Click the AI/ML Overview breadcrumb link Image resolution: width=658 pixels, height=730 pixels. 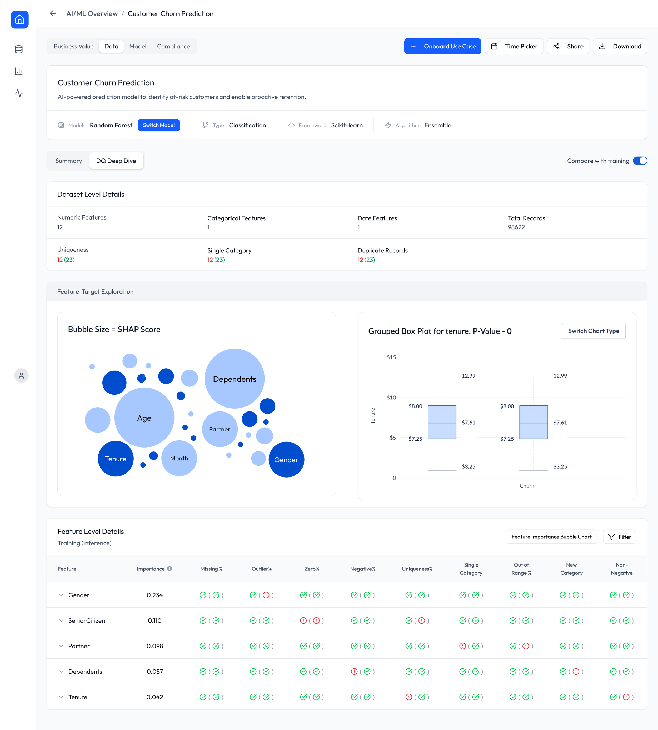pos(92,14)
